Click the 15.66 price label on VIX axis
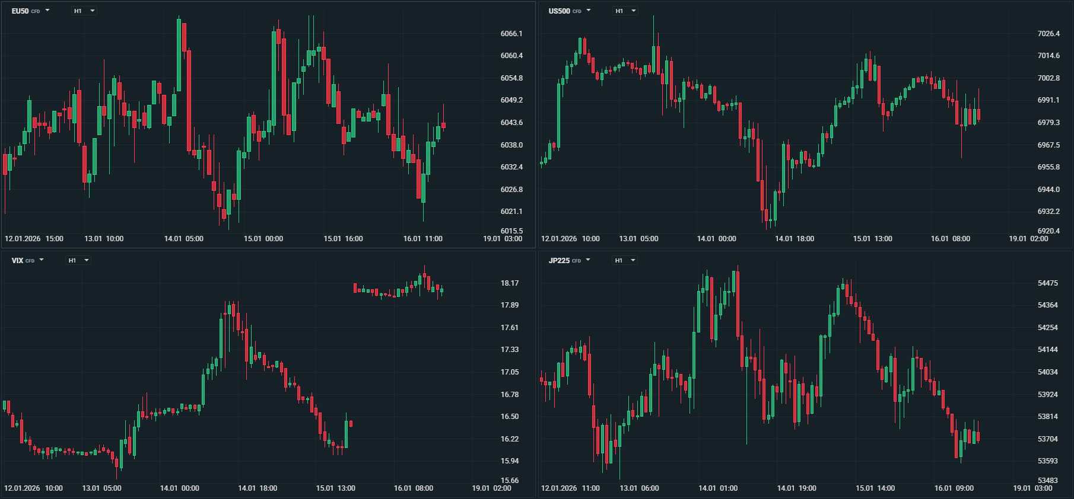The width and height of the screenshot is (1074, 499). (510, 481)
